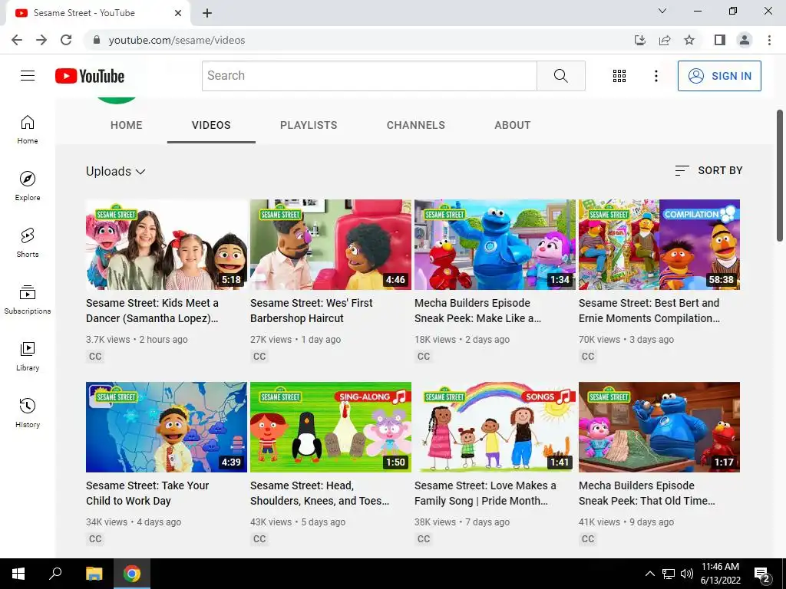786x589 pixels.
Task: Open Head, Shoulders, Knees and Toes thumbnail
Action: tap(331, 427)
